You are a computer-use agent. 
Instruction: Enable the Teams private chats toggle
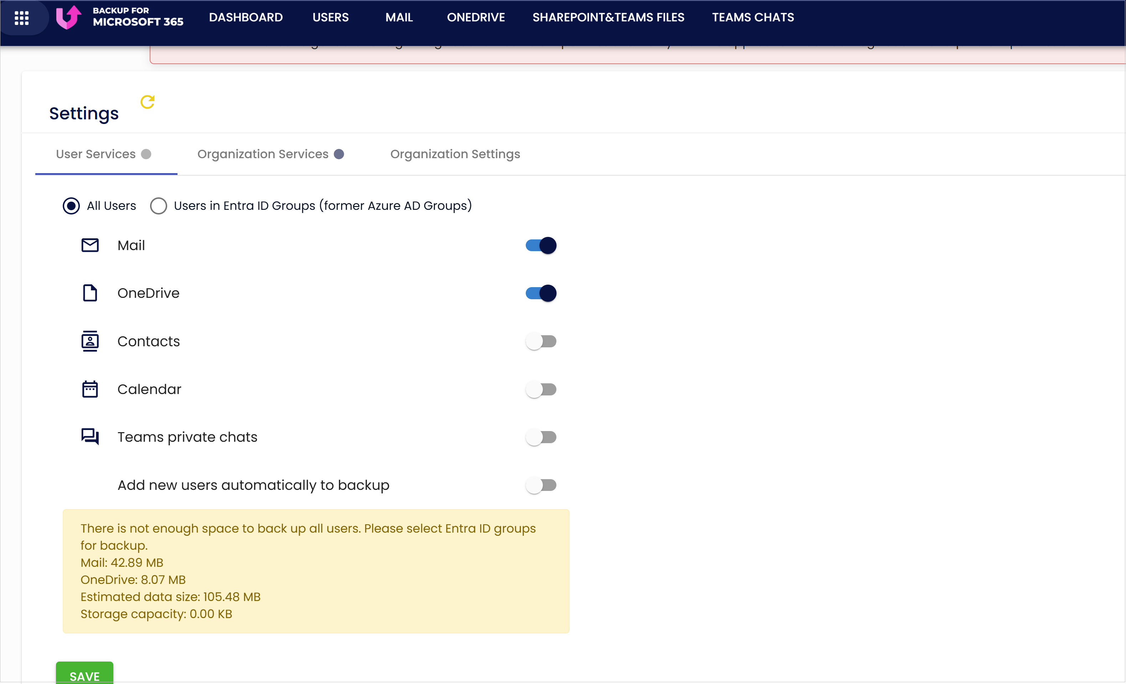(x=541, y=437)
